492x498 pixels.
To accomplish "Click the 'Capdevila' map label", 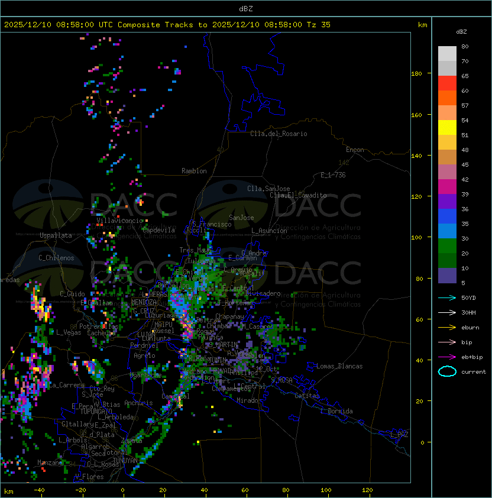I will coord(158,230).
